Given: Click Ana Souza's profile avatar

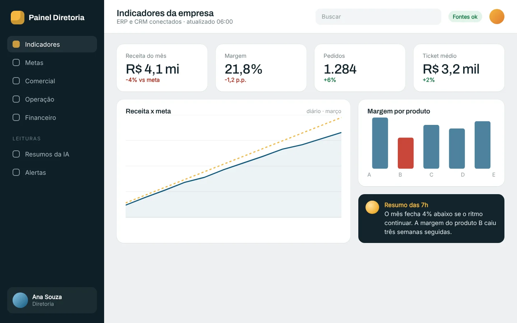Looking at the screenshot, I should click(20, 300).
